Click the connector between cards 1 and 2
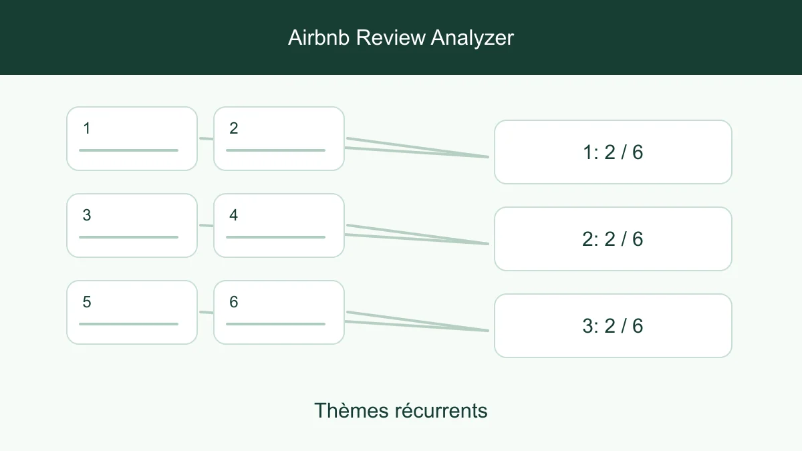Screen dimensions: 802x451 (x=206, y=138)
